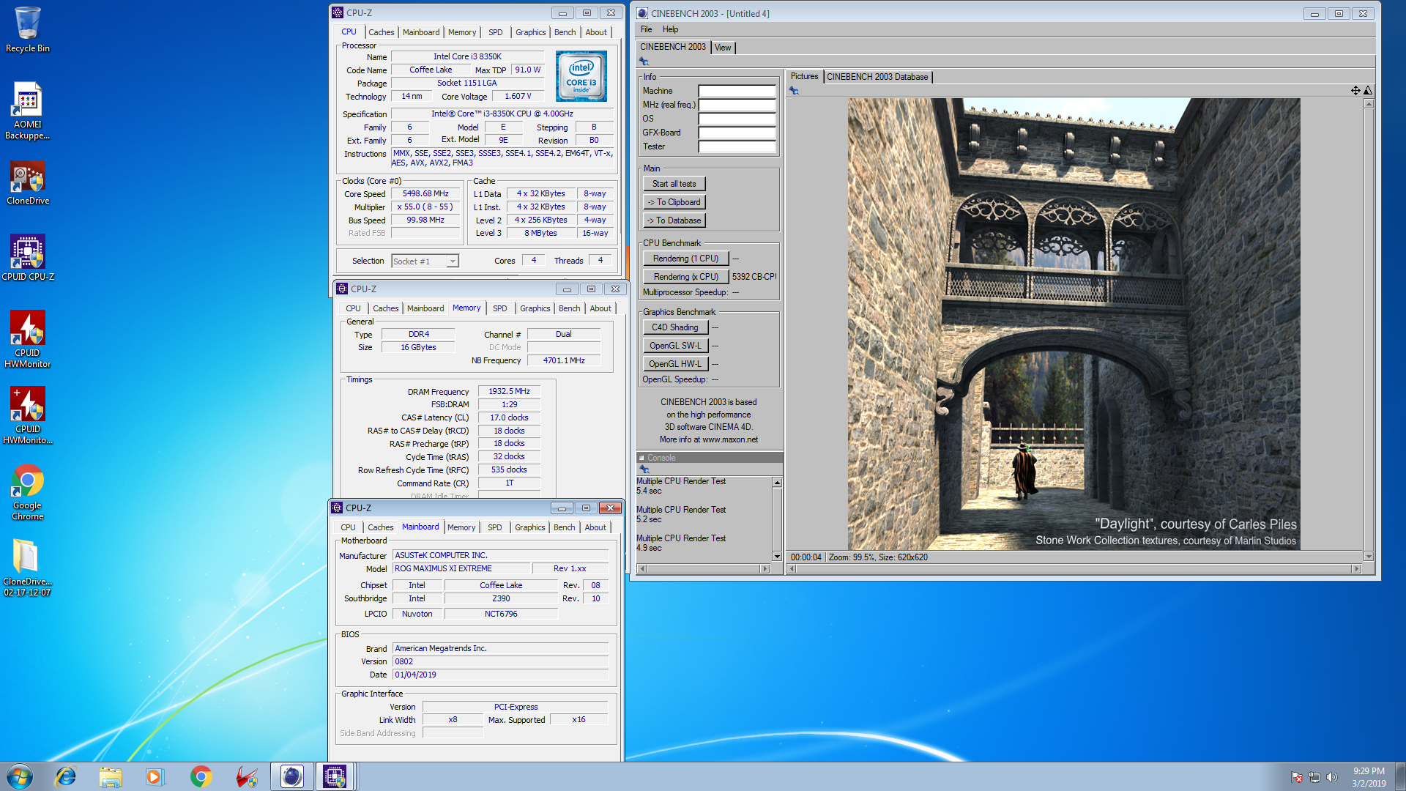
Task: Click the Console vertical scrollbar down arrow
Action: [x=777, y=557]
